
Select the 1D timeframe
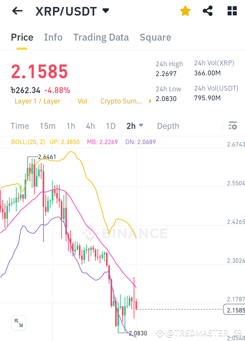click(x=111, y=126)
